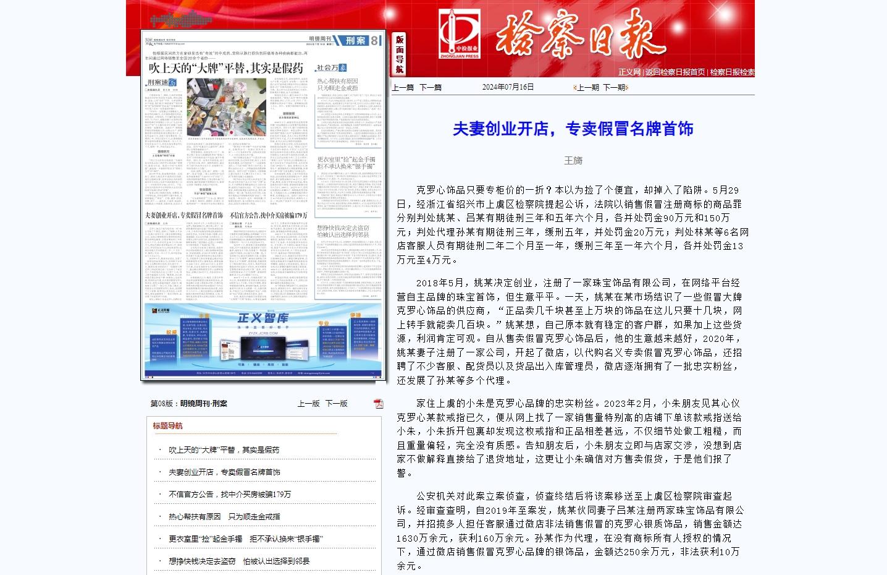Go to previous article 上一篇
This screenshot has width=887, height=575.
click(403, 88)
